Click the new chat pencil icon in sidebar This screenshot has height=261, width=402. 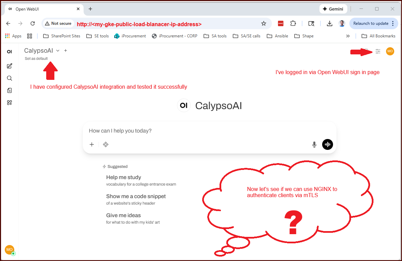click(x=10, y=66)
